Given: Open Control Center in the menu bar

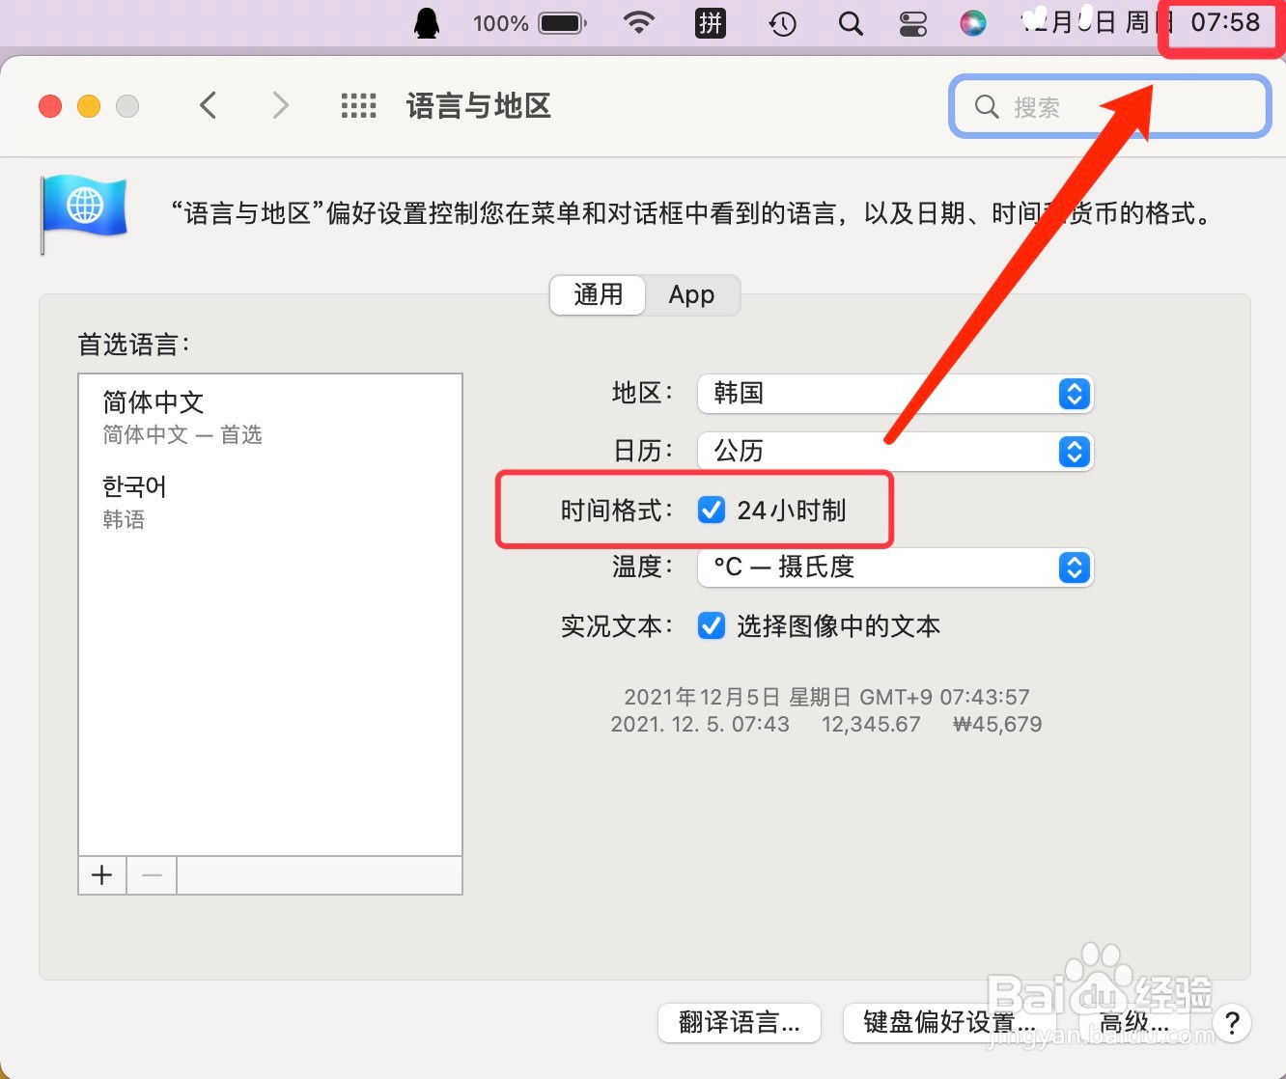Looking at the screenshot, I should click(x=912, y=23).
